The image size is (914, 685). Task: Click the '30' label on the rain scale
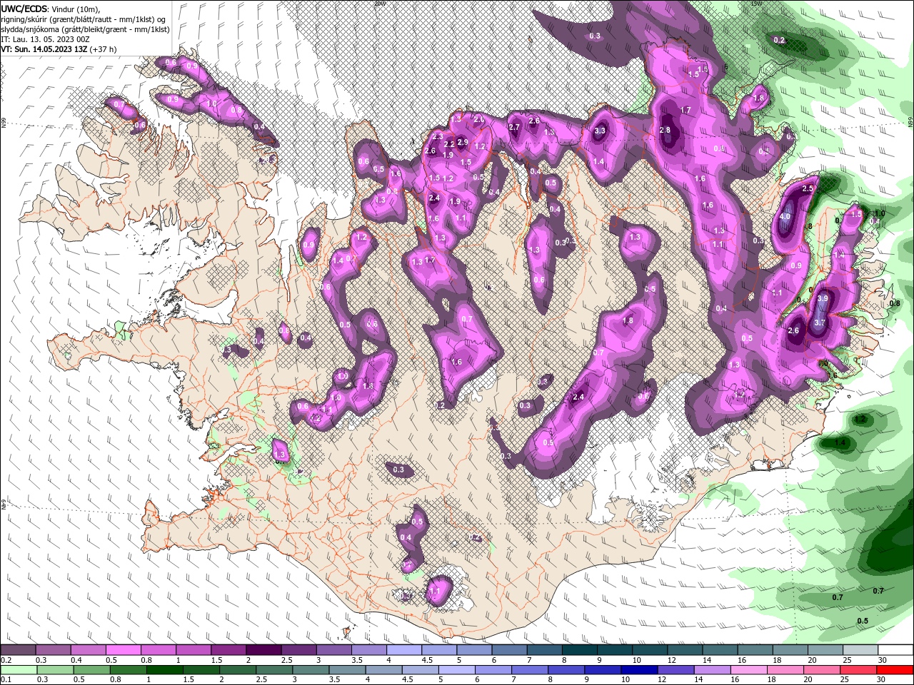click(x=883, y=679)
